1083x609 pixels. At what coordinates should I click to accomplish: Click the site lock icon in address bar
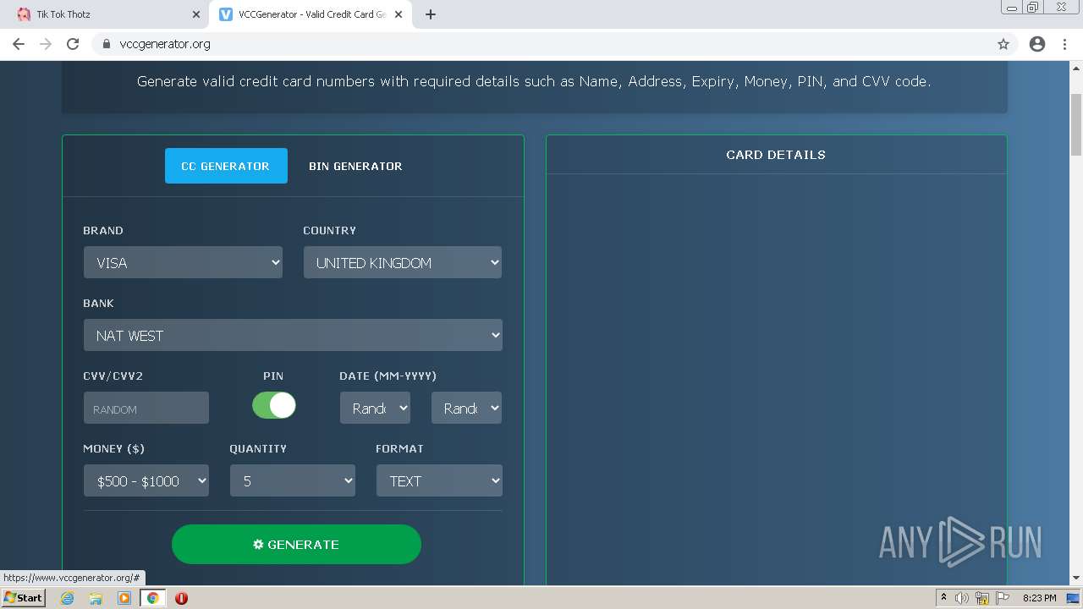pyautogui.click(x=107, y=44)
